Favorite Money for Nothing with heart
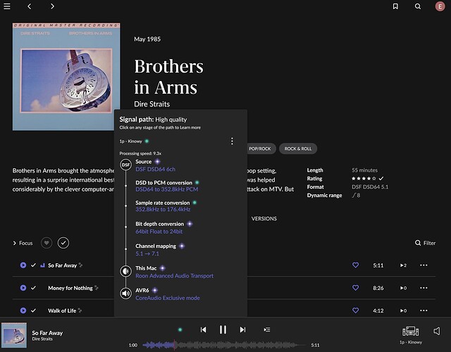Screen dimensions: 451x352 tap(355, 288)
